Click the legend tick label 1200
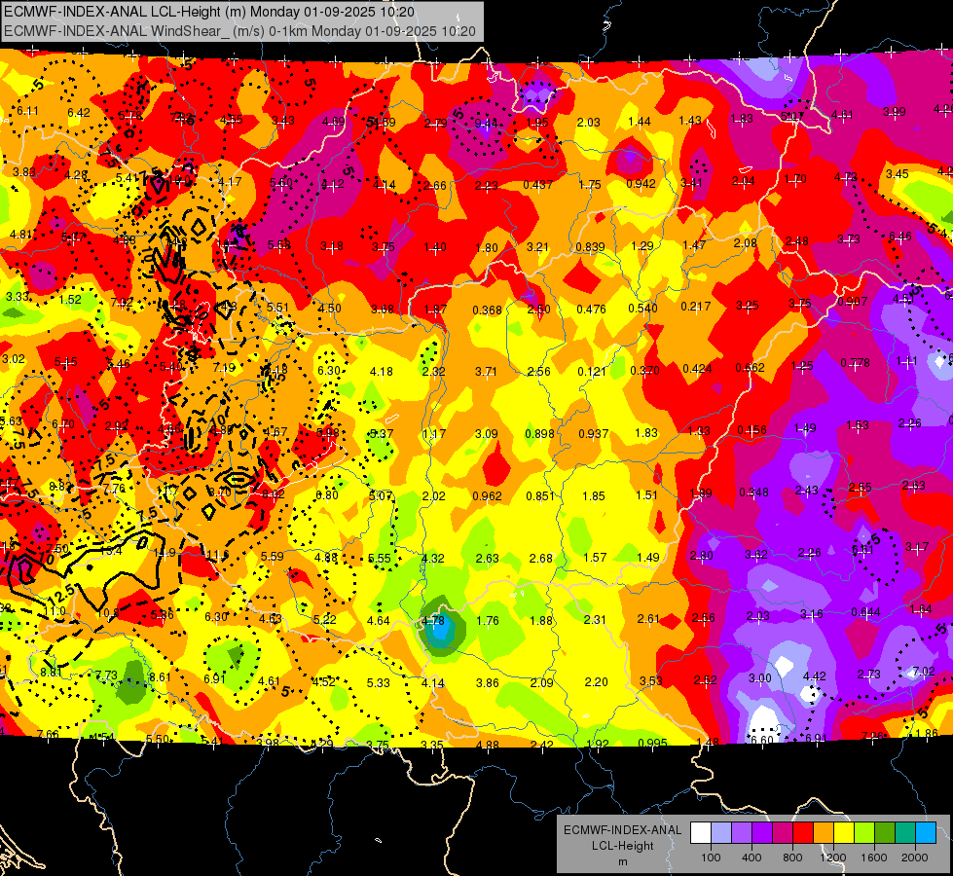 coord(833,858)
